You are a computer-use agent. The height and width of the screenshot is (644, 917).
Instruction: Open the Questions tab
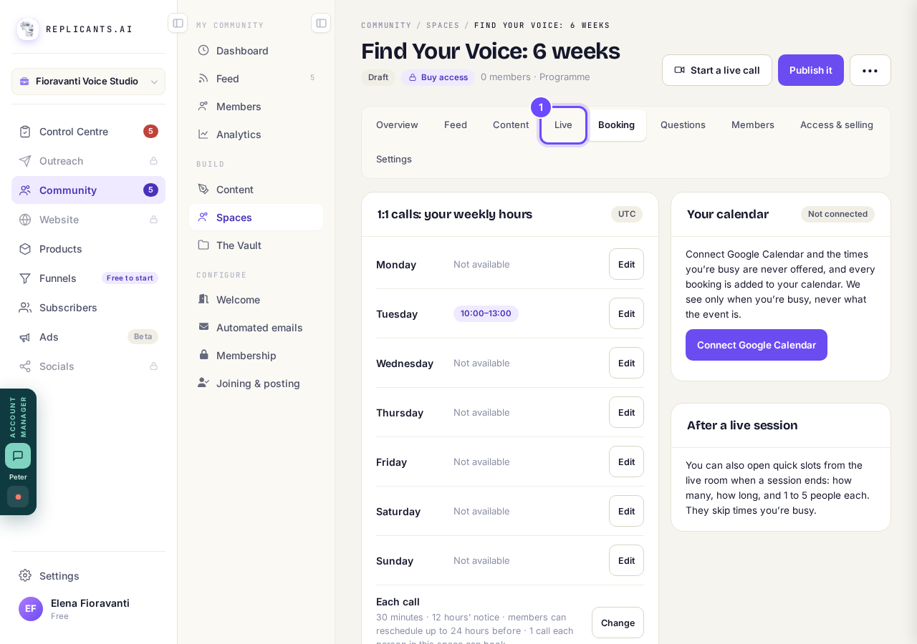pyautogui.click(x=683, y=125)
